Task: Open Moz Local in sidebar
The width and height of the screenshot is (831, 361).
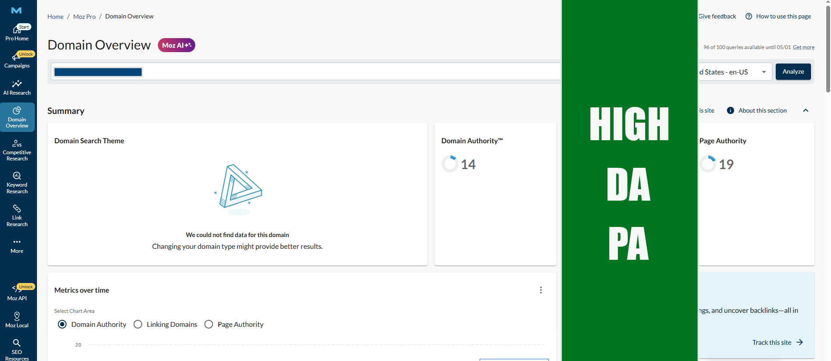Action: pos(17,320)
